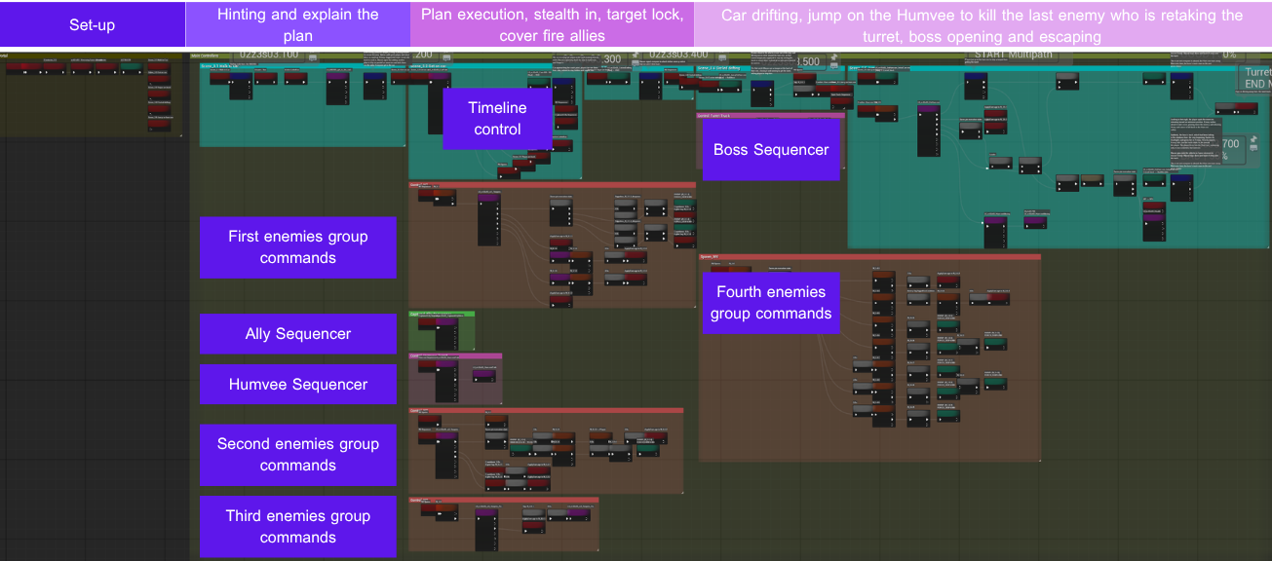This screenshot has height=561, width=1272.
Task: Select the Spawn_B4 comment box header
Action: 869,257
